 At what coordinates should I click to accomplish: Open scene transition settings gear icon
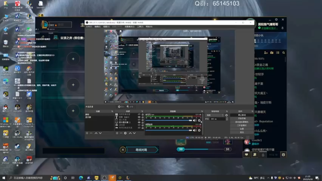(x=227, y=115)
